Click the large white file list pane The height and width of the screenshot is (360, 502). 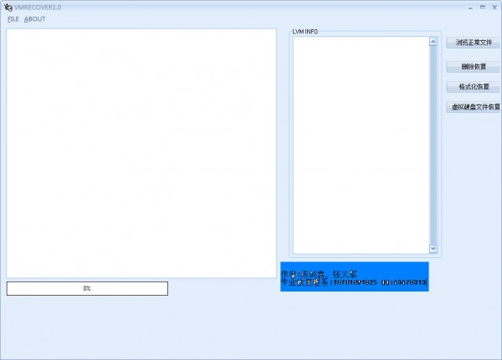click(x=141, y=153)
